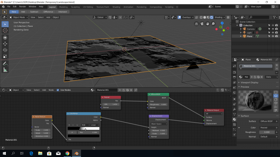Toggle the Use Nodes checkbox

58,90
